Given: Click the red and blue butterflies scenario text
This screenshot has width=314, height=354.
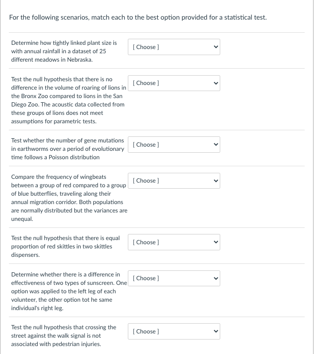Looking at the screenshot, I should click(x=69, y=198).
